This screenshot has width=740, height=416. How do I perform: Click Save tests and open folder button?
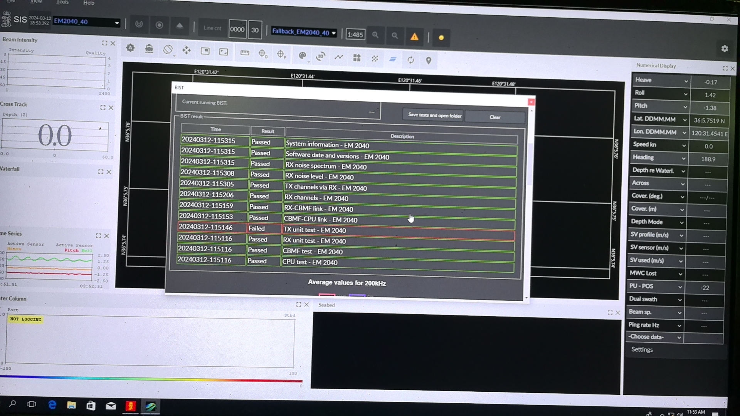(434, 115)
